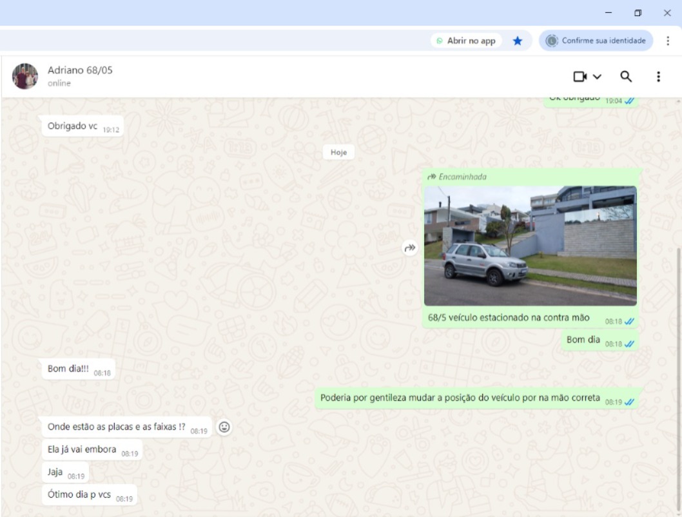Bookmark this page with the star icon
This screenshot has height=517, width=682.
[517, 41]
